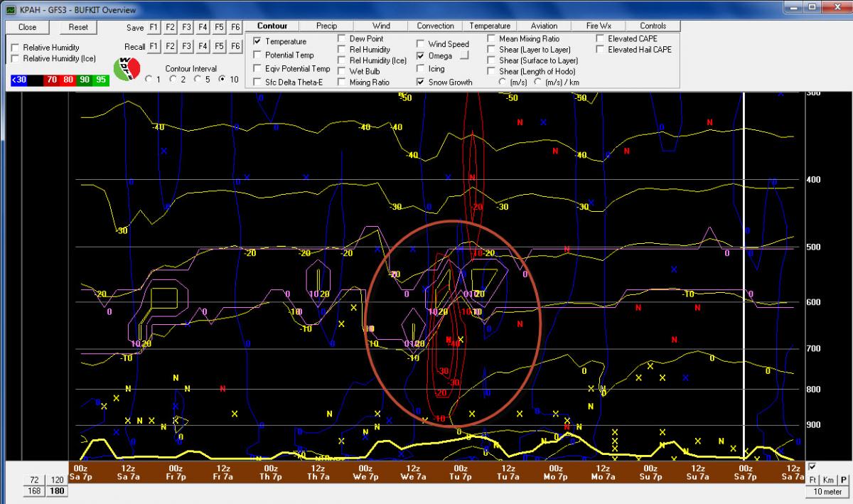The width and height of the screenshot is (853, 504).
Task: Check the Potential Temp option
Action: (x=257, y=55)
